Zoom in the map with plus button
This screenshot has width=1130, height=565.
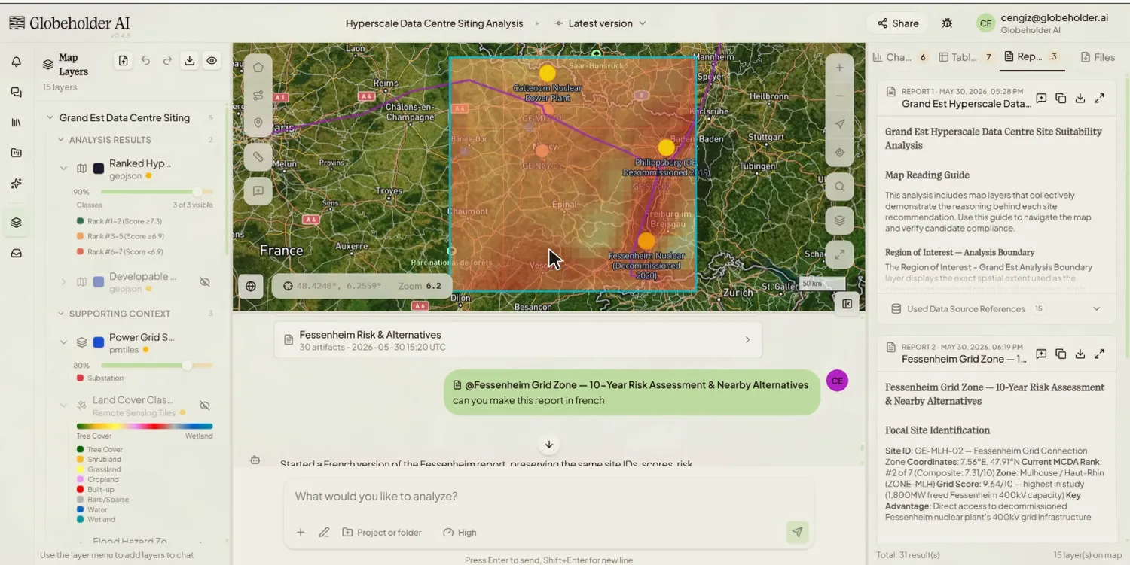point(839,68)
